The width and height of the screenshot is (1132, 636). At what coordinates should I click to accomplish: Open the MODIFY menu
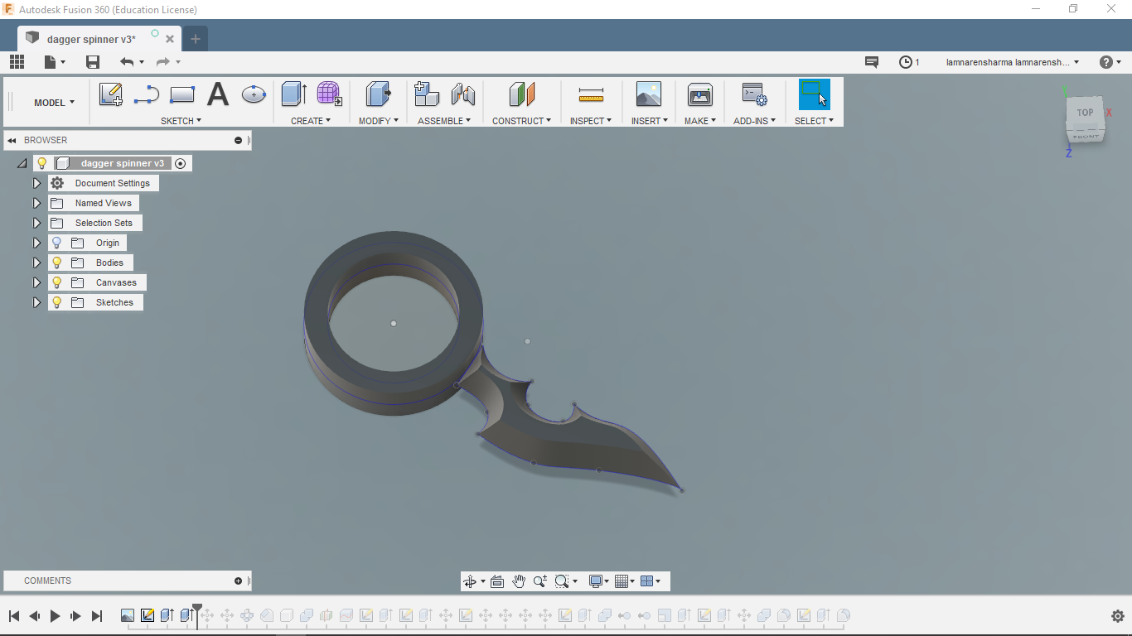[x=379, y=121]
